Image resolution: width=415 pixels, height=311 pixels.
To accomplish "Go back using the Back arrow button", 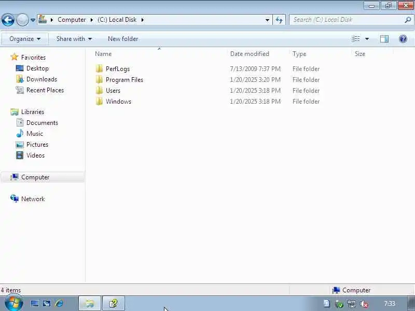I will pos(8,20).
